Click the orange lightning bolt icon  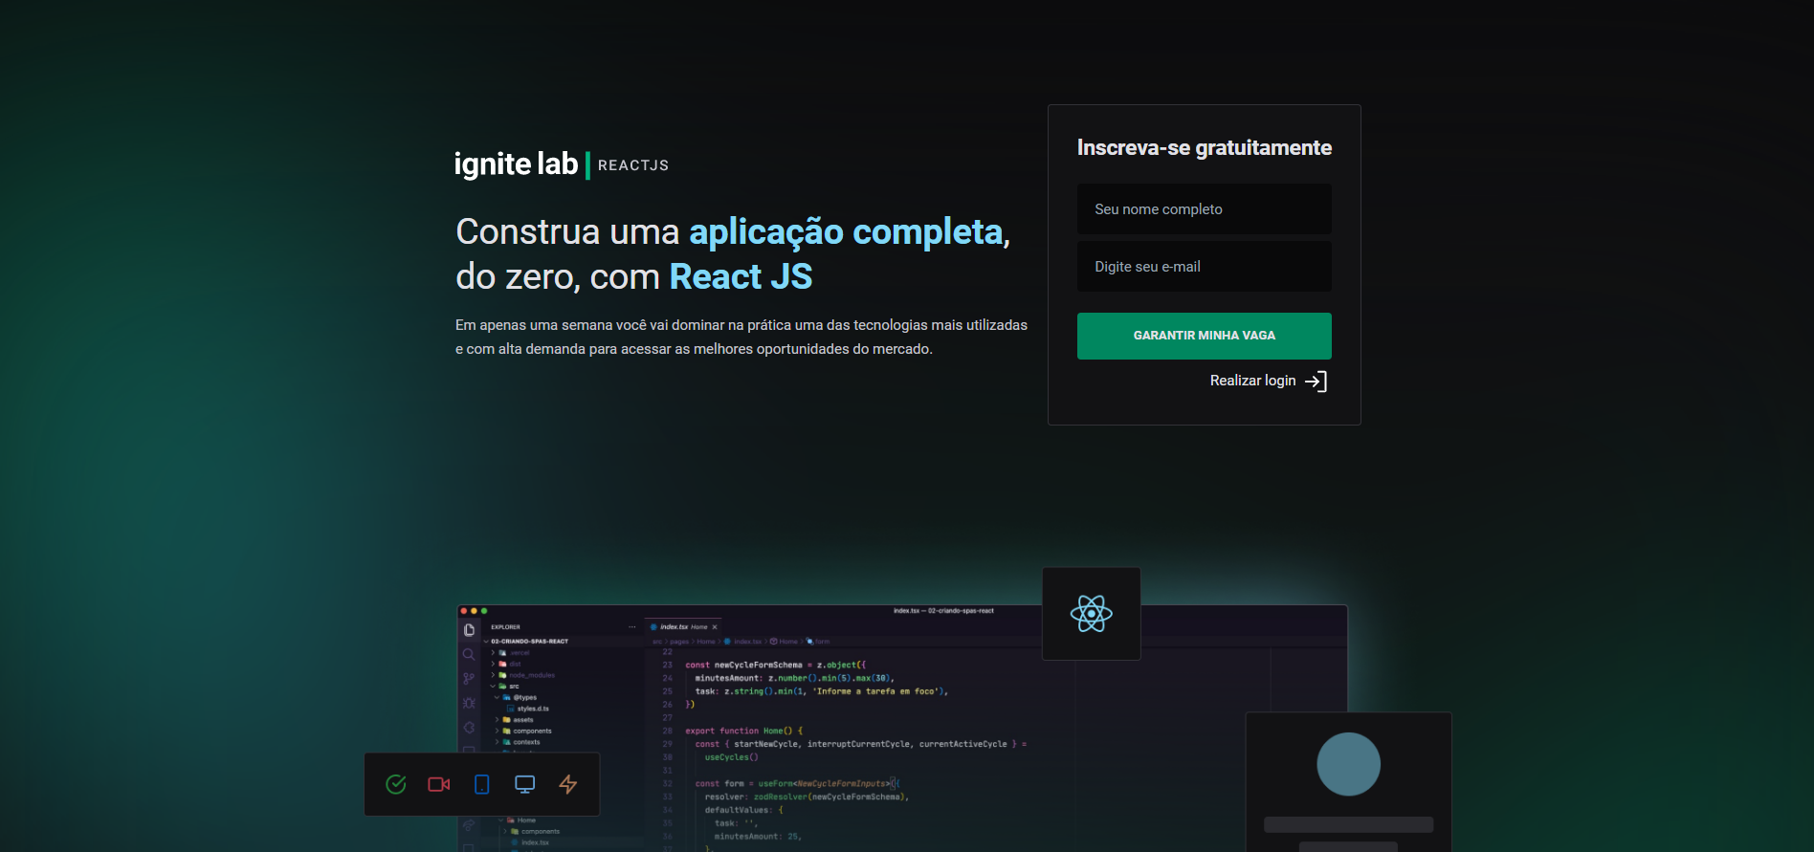point(568,784)
